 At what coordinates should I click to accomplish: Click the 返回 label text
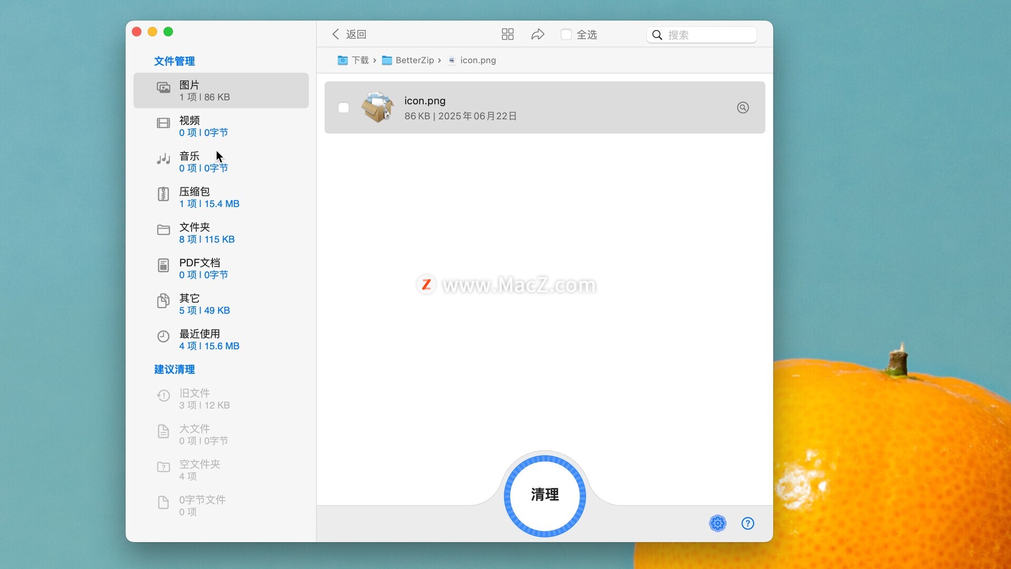click(356, 34)
